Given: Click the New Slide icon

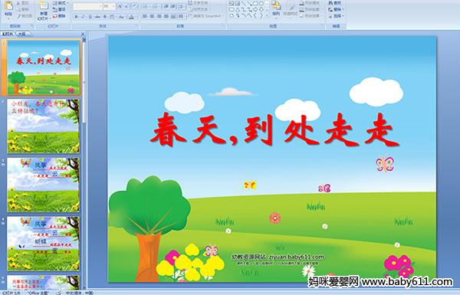Looking at the screenshot, I should point(44,5).
